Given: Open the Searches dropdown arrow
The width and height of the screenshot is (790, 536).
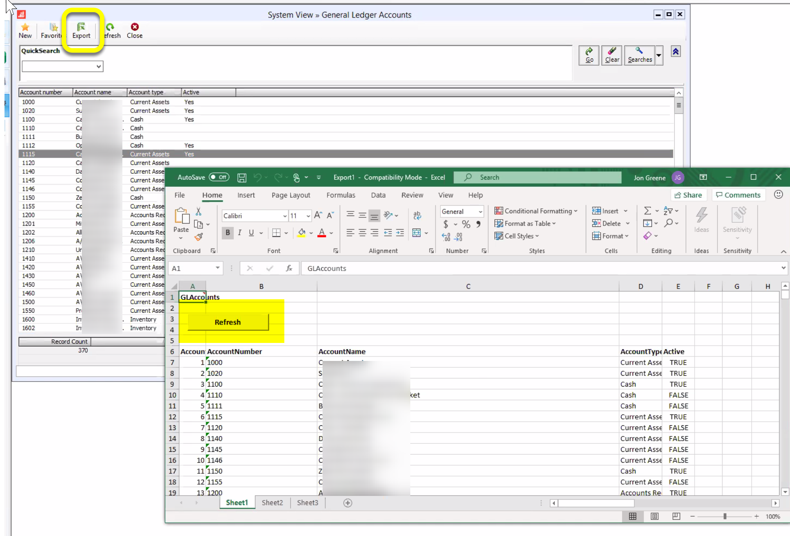Looking at the screenshot, I should pos(659,55).
